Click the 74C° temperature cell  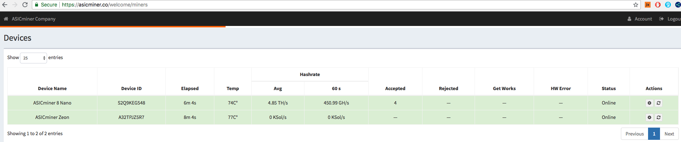click(233, 103)
